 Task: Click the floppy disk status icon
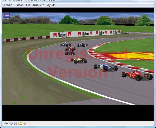coord(16,123)
